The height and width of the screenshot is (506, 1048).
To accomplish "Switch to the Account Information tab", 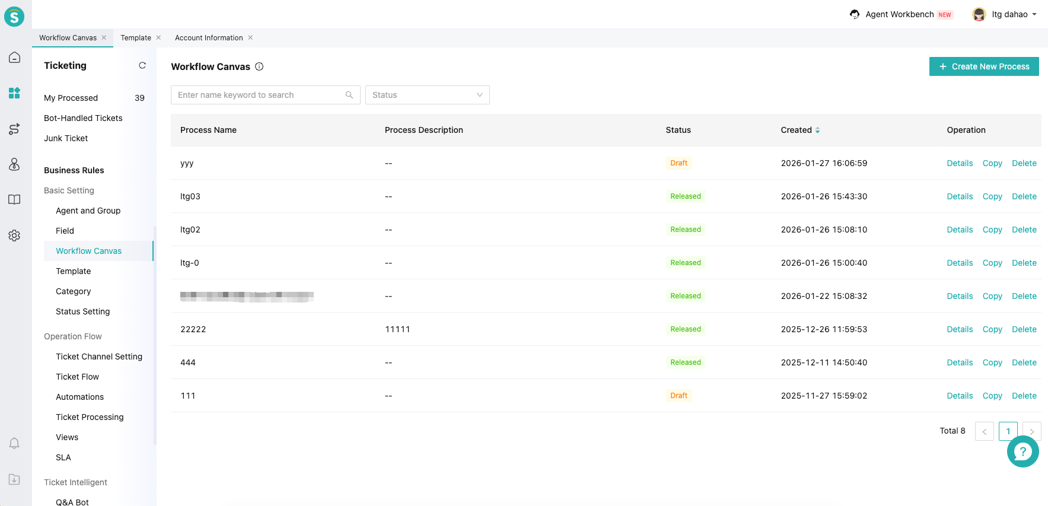I will (209, 38).
